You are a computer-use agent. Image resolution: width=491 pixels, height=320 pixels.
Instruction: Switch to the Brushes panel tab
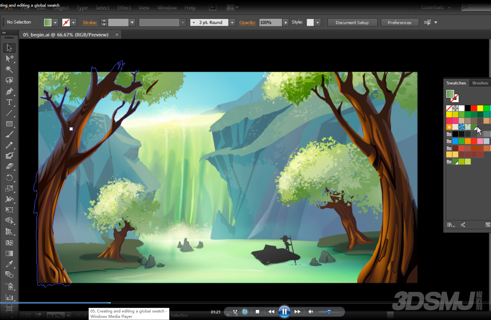[x=480, y=83]
